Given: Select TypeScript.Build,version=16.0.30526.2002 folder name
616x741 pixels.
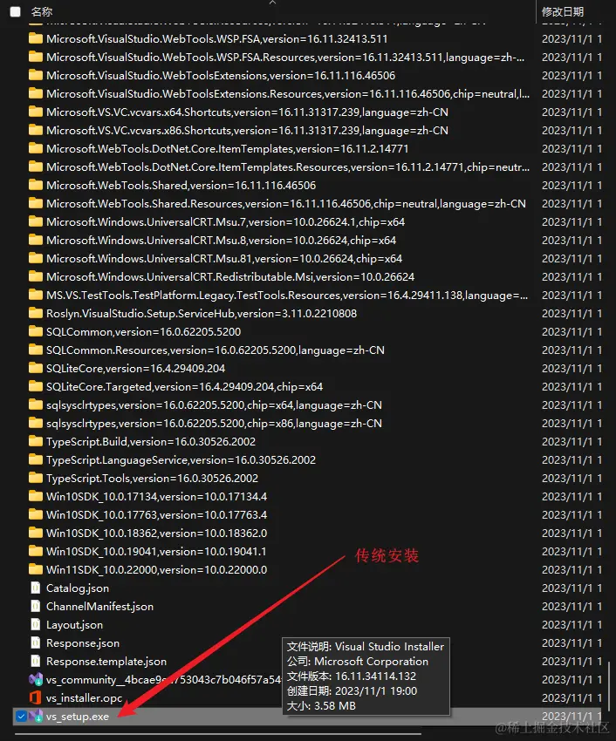Looking at the screenshot, I should [x=151, y=441].
